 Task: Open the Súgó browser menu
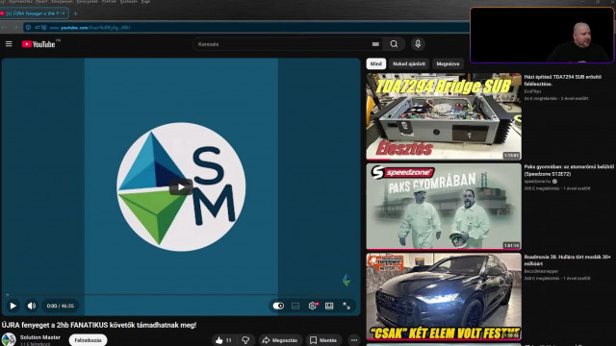click(145, 2)
